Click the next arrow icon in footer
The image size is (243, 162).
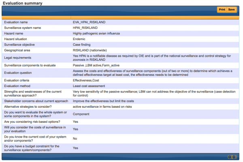[x=234, y=156]
